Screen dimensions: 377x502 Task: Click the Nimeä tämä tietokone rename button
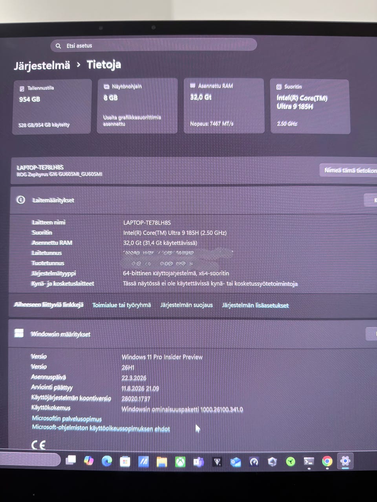click(x=349, y=170)
